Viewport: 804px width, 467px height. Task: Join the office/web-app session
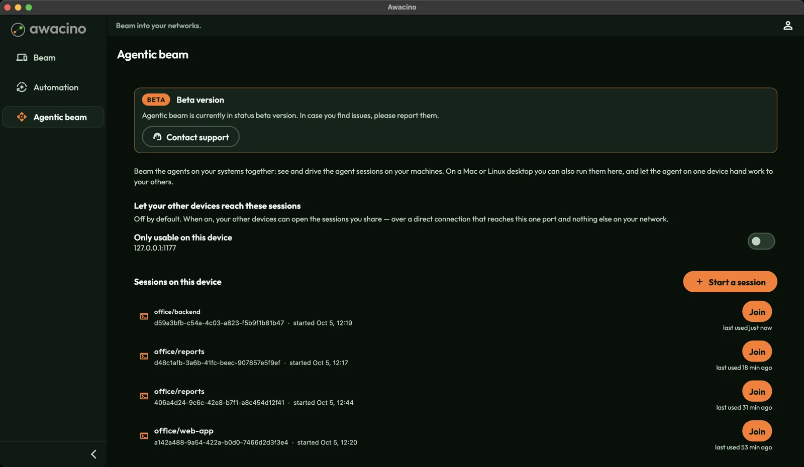point(757,431)
